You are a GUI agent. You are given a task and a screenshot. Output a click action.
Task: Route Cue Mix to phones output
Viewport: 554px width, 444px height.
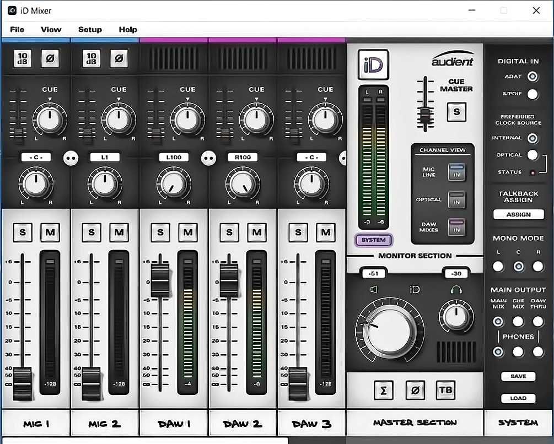click(x=518, y=351)
